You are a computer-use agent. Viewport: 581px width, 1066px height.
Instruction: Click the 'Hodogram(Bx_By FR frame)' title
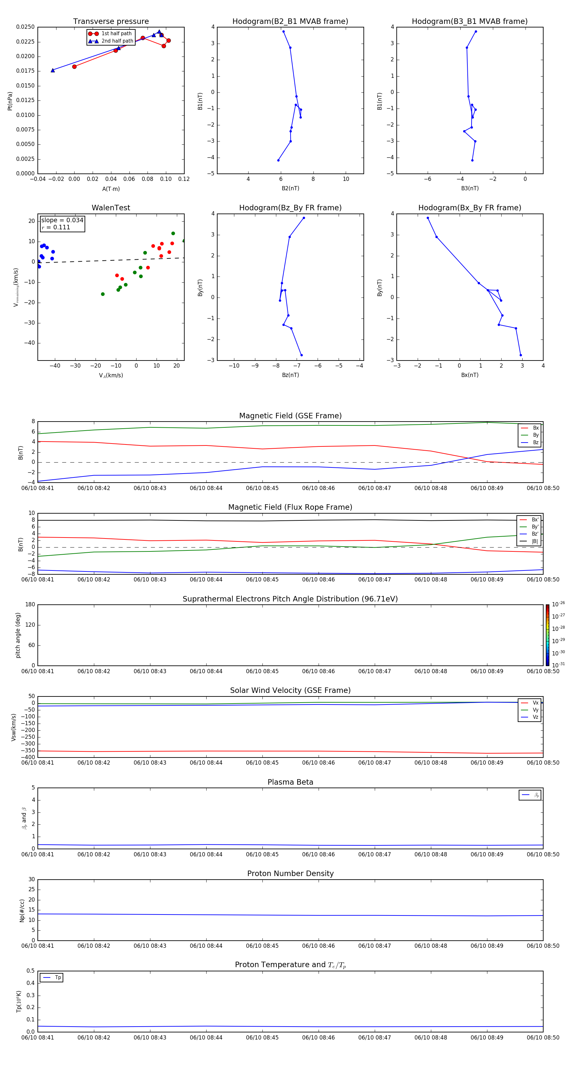pyautogui.click(x=470, y=208)
